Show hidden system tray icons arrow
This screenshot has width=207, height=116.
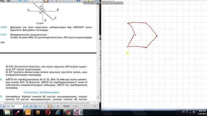(x=190, y=112)
